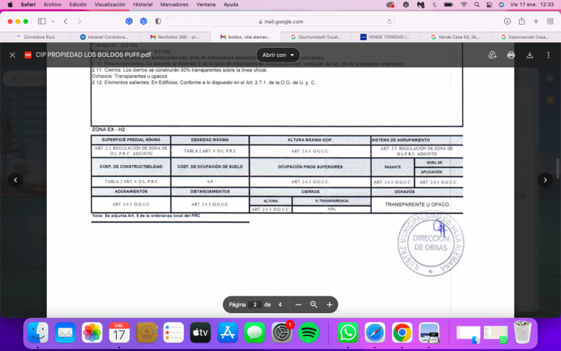The width and height of the screenshot is (561, 351).
Task: Open Google Chrome from the Dock
Action: pos(402,333)
